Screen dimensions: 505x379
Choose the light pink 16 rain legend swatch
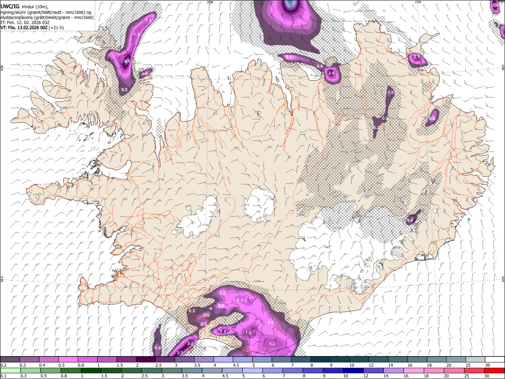pos(413,370)
